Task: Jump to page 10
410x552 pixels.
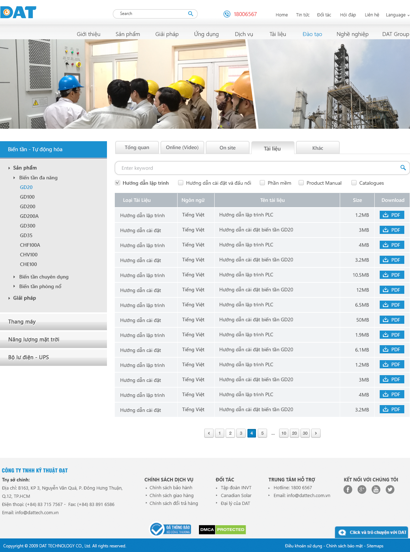Action: click(x=284, y=433)
